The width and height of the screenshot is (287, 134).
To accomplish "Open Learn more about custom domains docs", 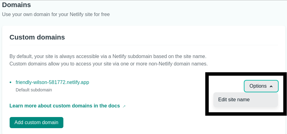I will coord(65,106).
